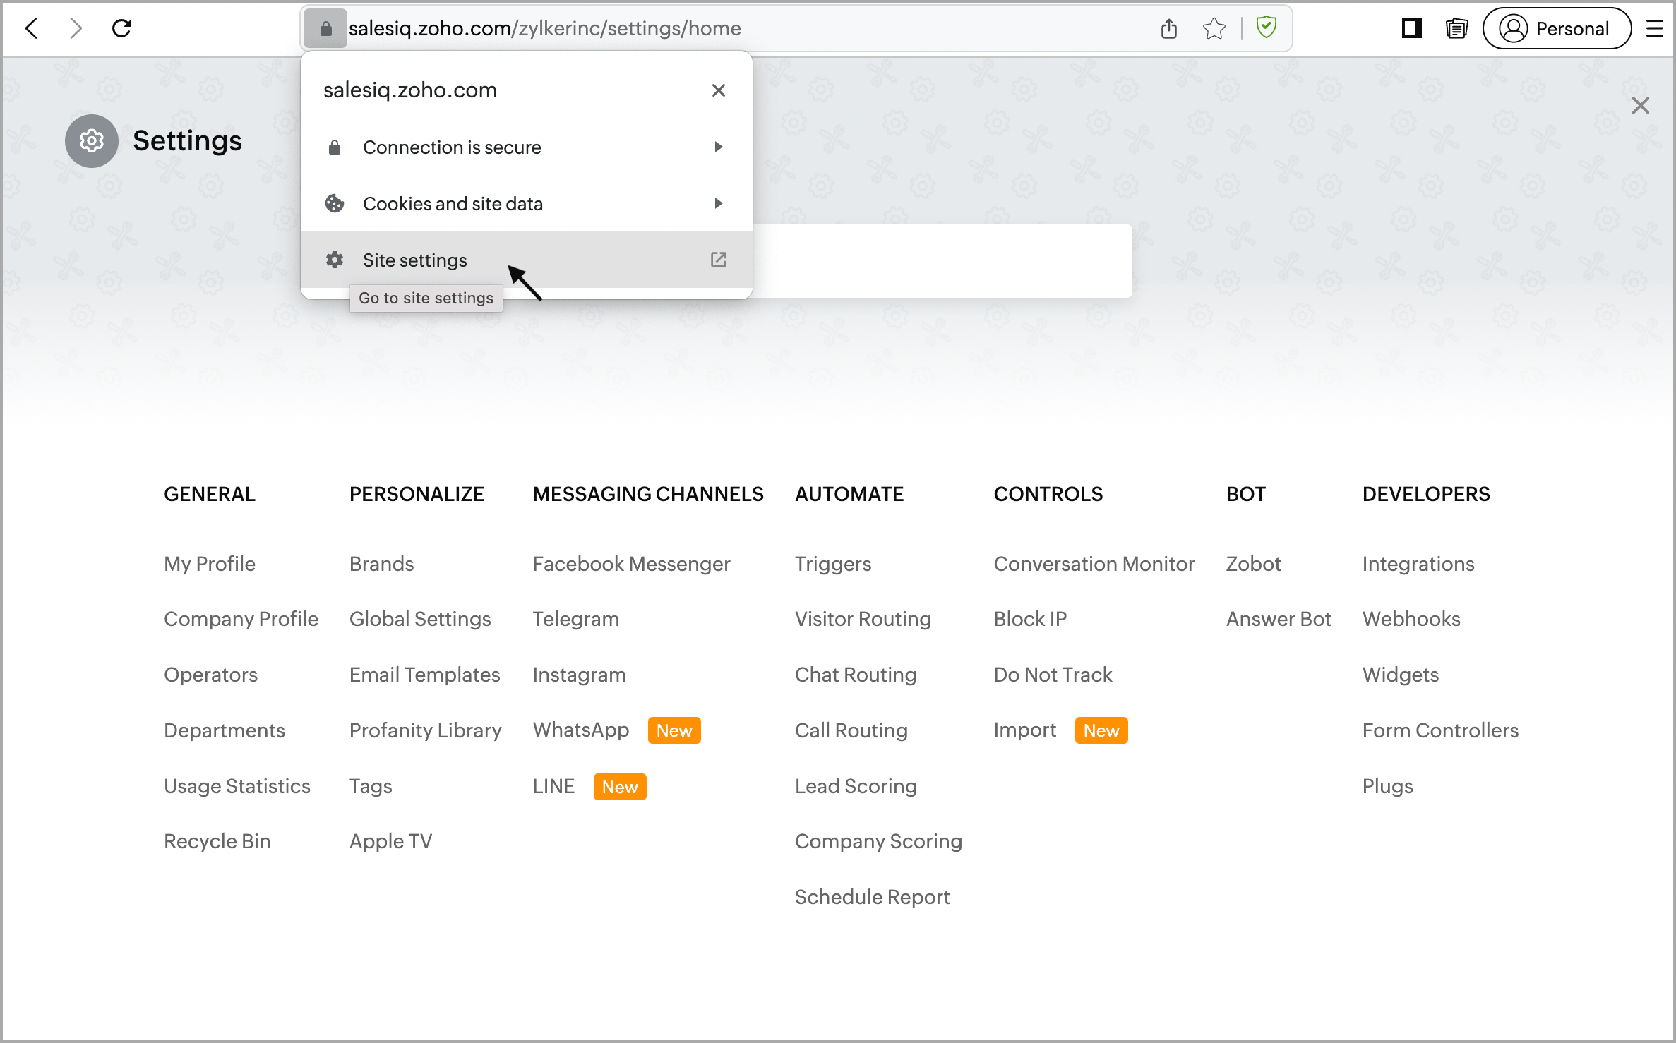Select Cookies and site data entry
The height and width of the screenshot is (1043, 1676).
coord(453,203)
